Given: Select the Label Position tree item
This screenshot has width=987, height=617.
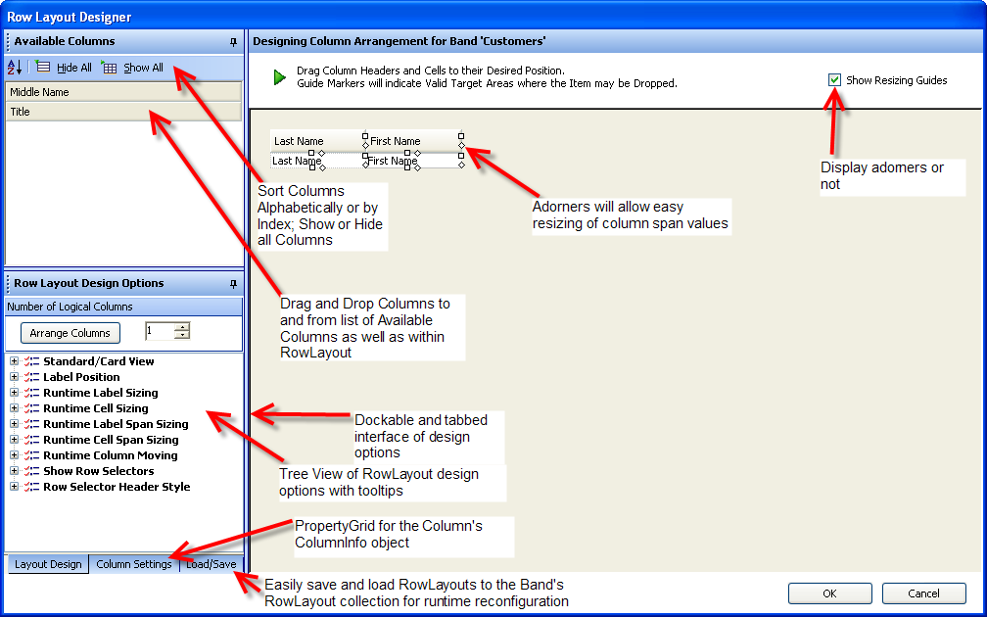Looking at the screenshot, I should tap(81, 377).
